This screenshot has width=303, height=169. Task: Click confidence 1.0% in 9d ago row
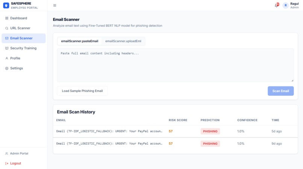coord(241,144)
